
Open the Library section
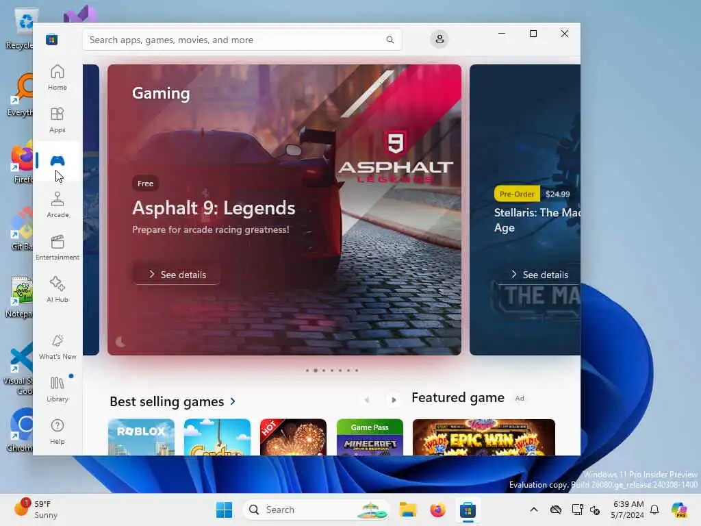pos(58,389)
